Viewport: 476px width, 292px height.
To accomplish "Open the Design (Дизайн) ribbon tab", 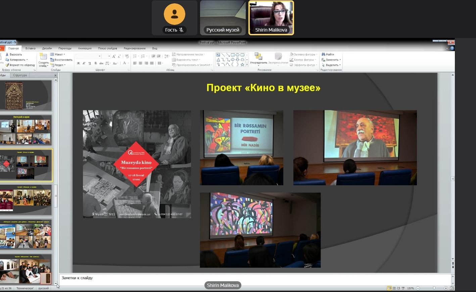I will [x=47, y=48].
